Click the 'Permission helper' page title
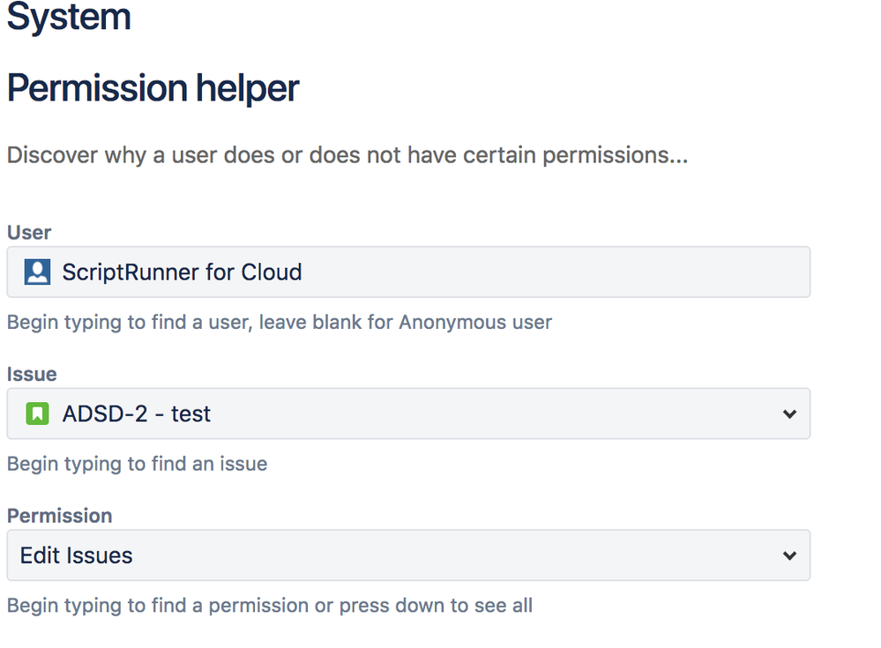The width and height of the screenshot is (881, 648). pyautogui.click(x=153, y=88)
